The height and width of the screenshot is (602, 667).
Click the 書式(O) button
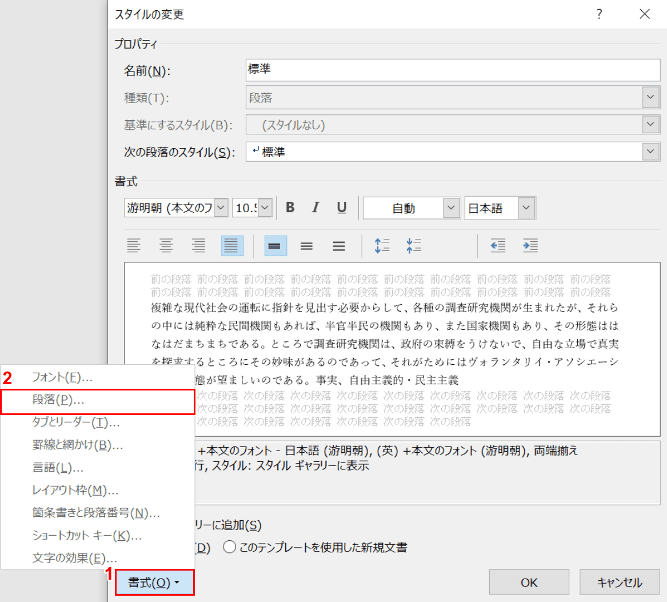(x=155, y=583)
